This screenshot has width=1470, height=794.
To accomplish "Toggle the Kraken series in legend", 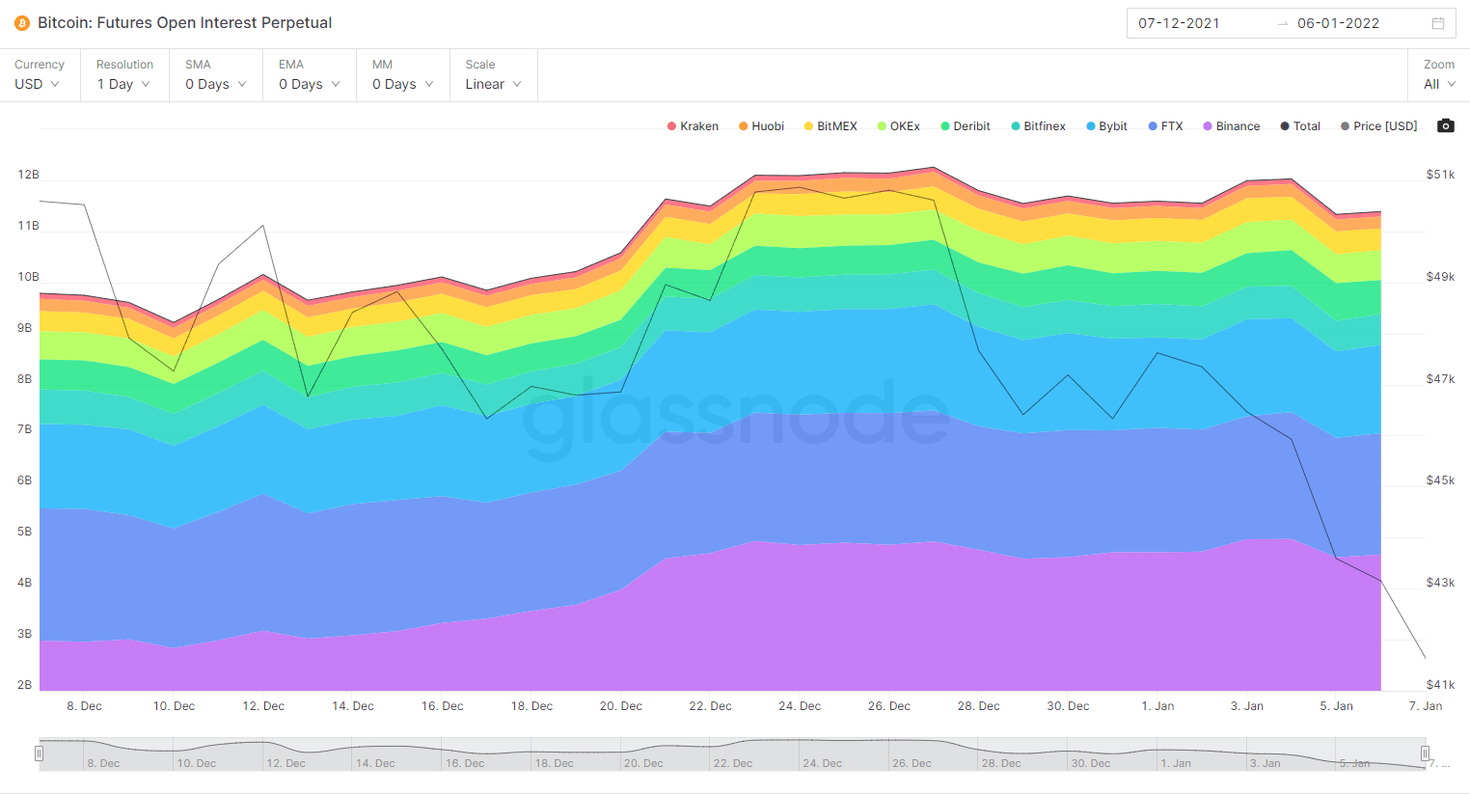I will (693, 126).
